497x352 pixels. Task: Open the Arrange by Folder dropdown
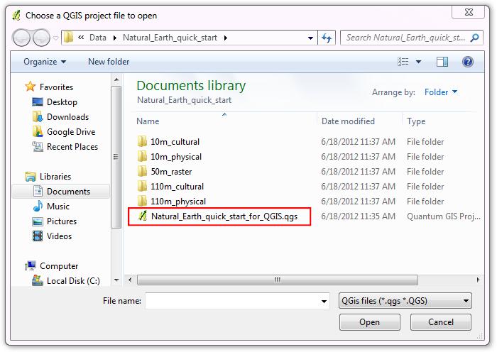tap(441, 92)
